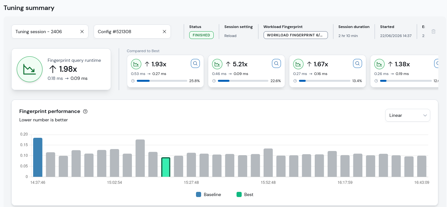Screen dimensions: 447x207
Task: Open the Linear scale dropdown
Action: pos(408,115)
